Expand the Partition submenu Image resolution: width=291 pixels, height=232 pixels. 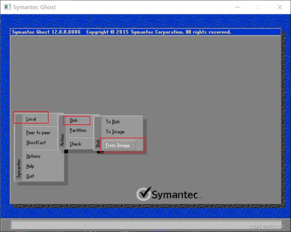click(x=78, y=130)
